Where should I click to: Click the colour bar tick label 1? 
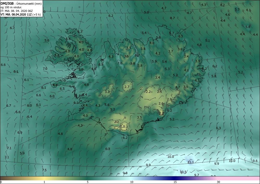[44, 182]
